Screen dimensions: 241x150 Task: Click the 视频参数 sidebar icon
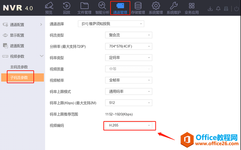point(5,56)
